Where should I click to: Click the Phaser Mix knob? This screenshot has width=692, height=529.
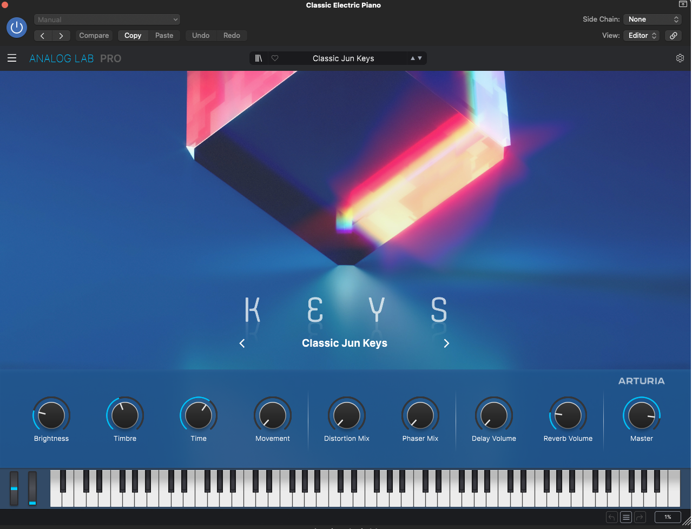[x=420, y=415]
